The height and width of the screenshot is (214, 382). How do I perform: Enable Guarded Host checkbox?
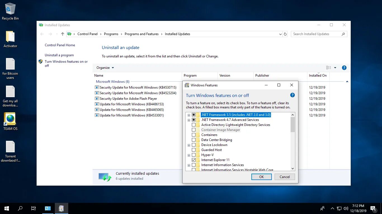194,150
